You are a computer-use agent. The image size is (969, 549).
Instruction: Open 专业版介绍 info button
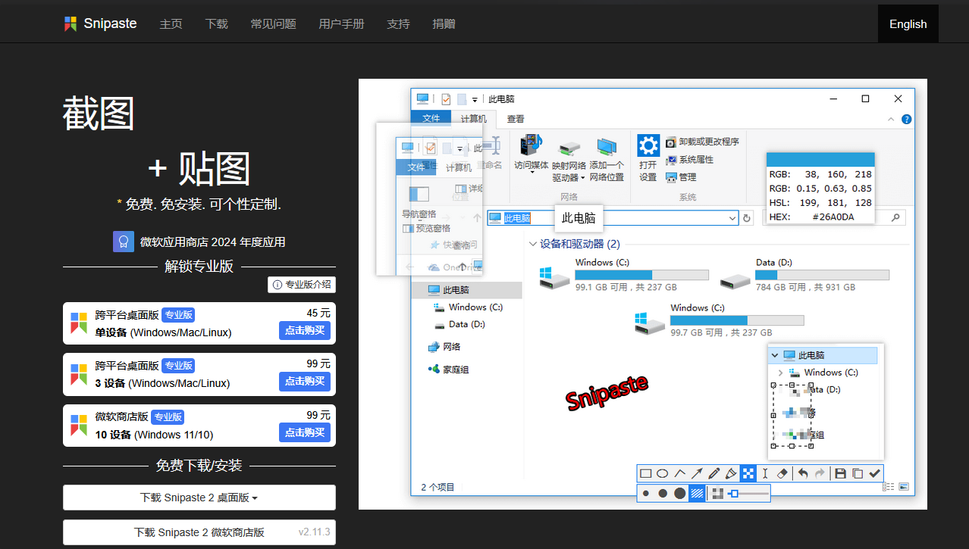click(x=302, y=285)
